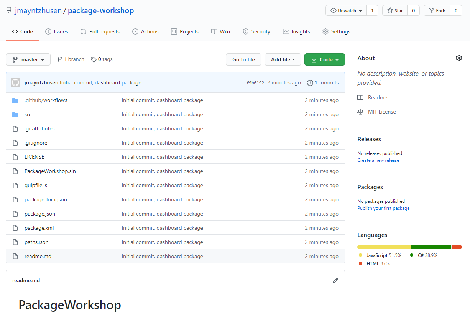Switch to the Issues tab
Viewport: 470px width, 316px height.
[x=57, y=31]
